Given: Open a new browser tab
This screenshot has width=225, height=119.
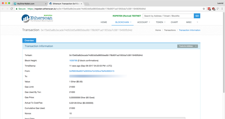Looking at the screenshot, I should click(87, 4).
